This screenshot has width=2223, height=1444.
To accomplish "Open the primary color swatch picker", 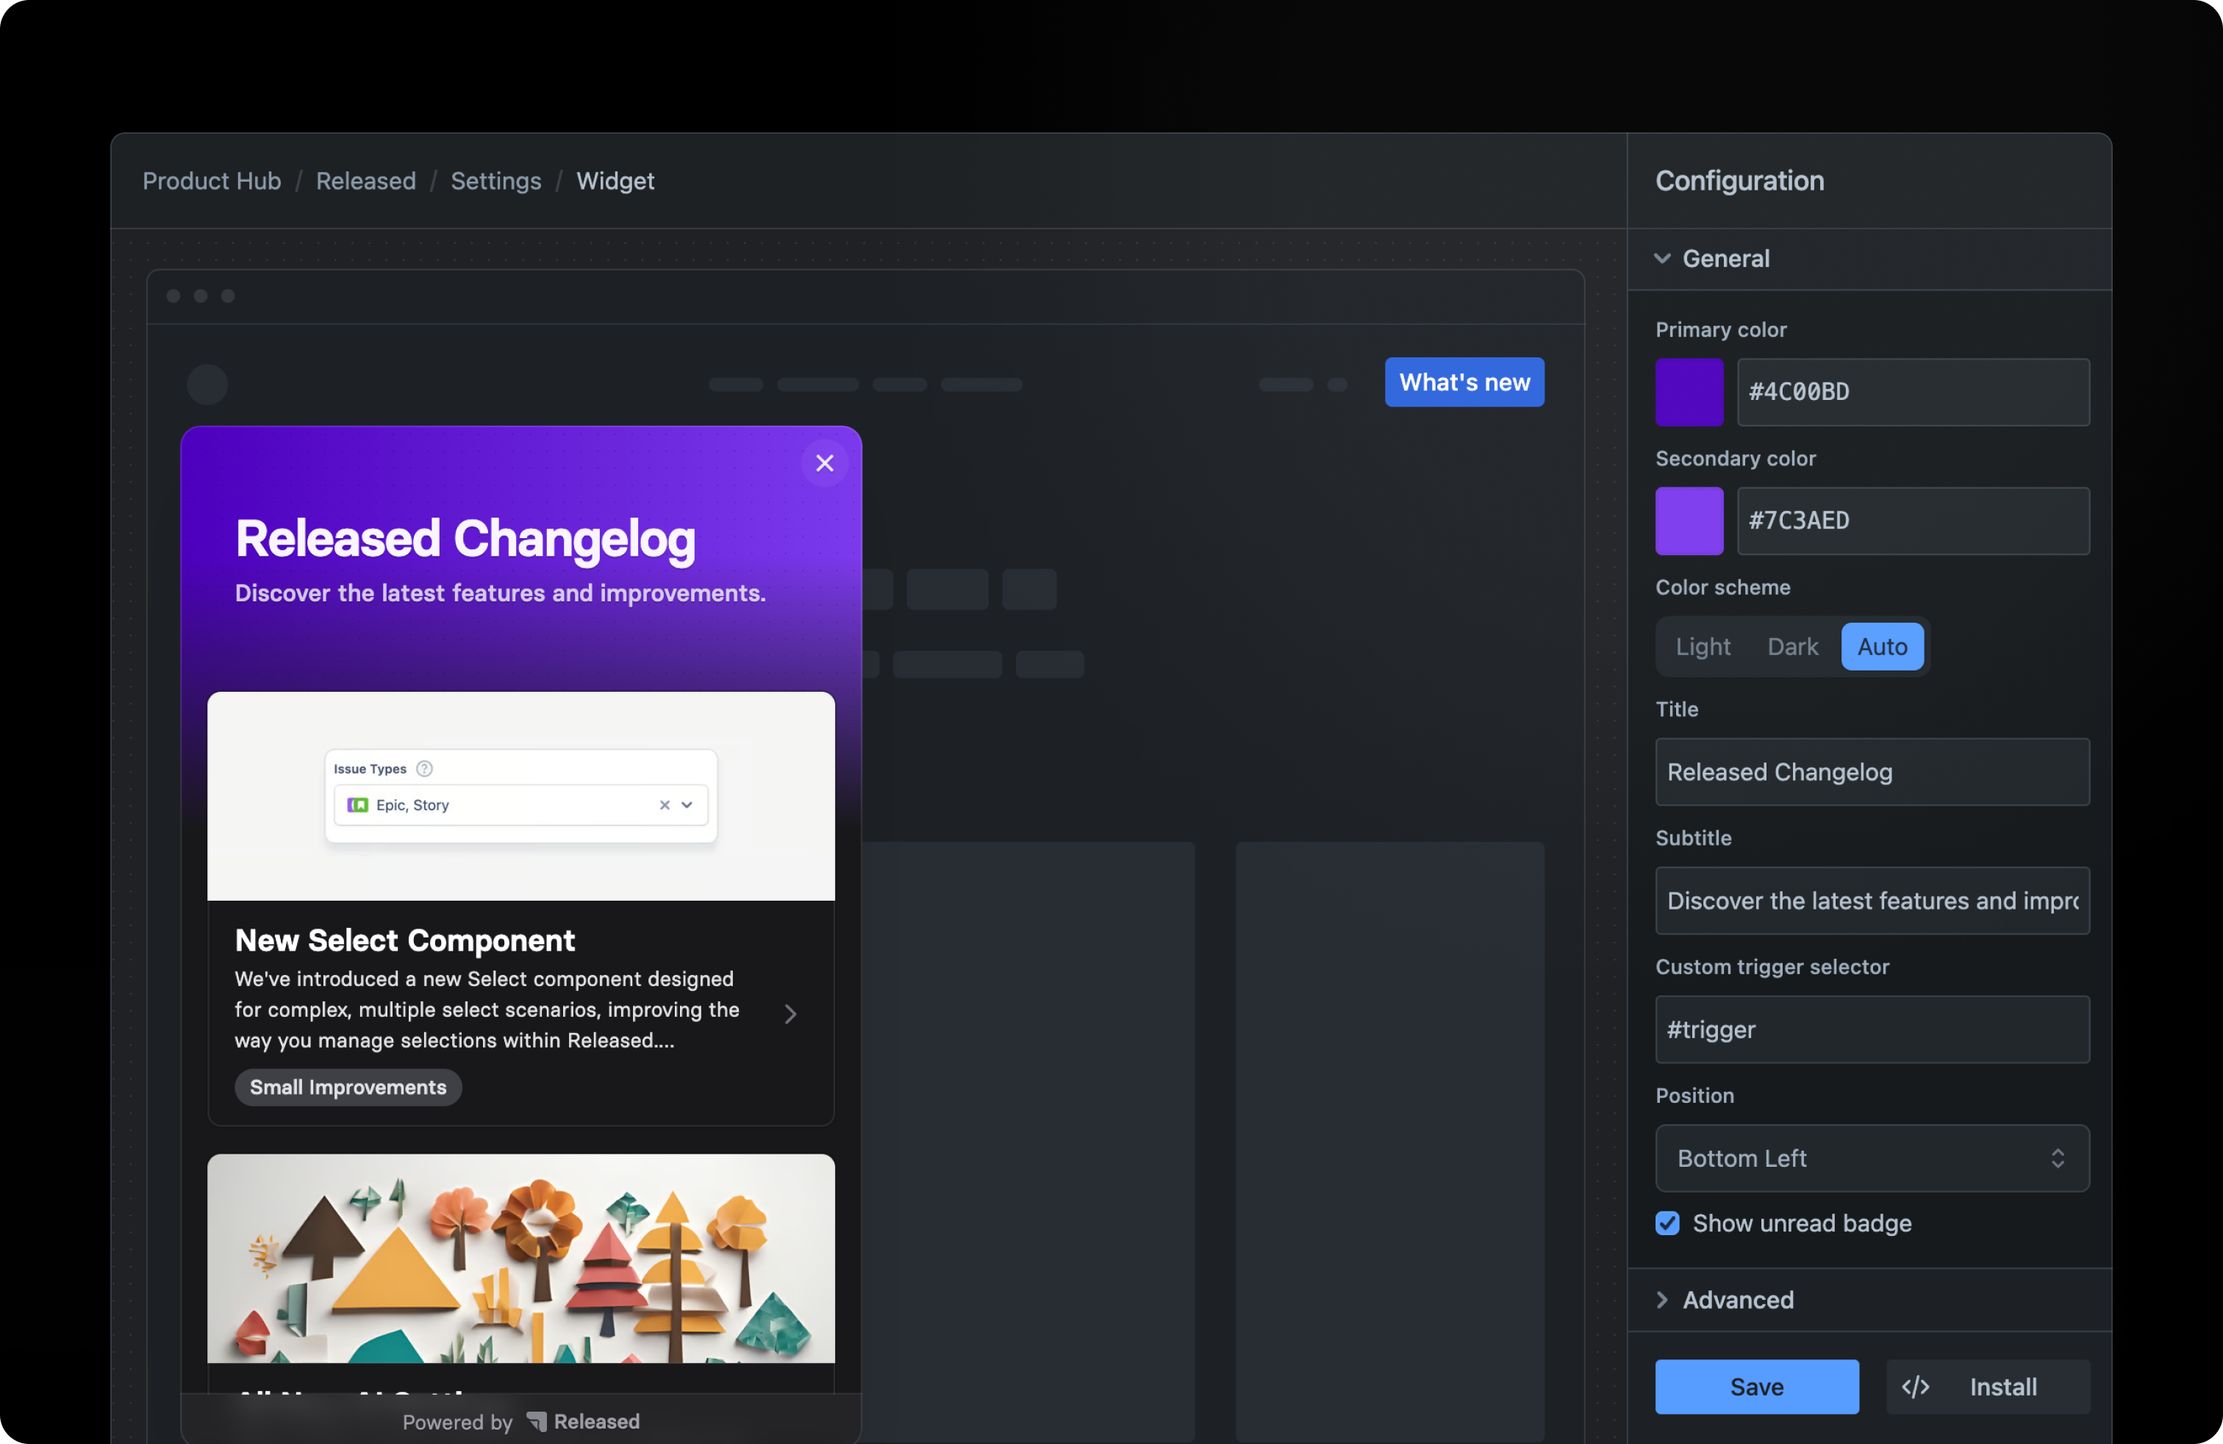I will pos(1689,393).
